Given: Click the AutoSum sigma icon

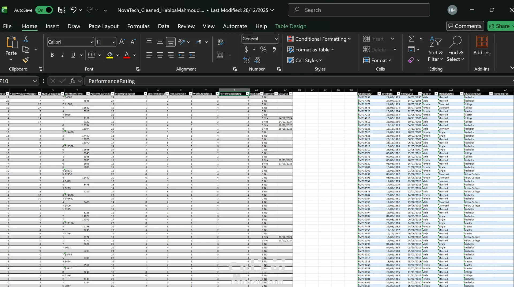Looking at the screenshot, I should pyautogui.click(x=411, y=39).
